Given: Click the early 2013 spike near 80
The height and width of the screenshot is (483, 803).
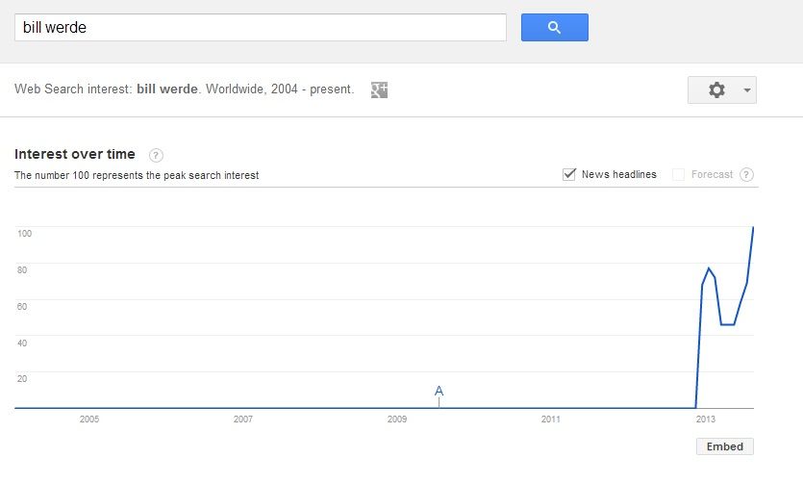Looking at the screenshot, I should (709, 268).
